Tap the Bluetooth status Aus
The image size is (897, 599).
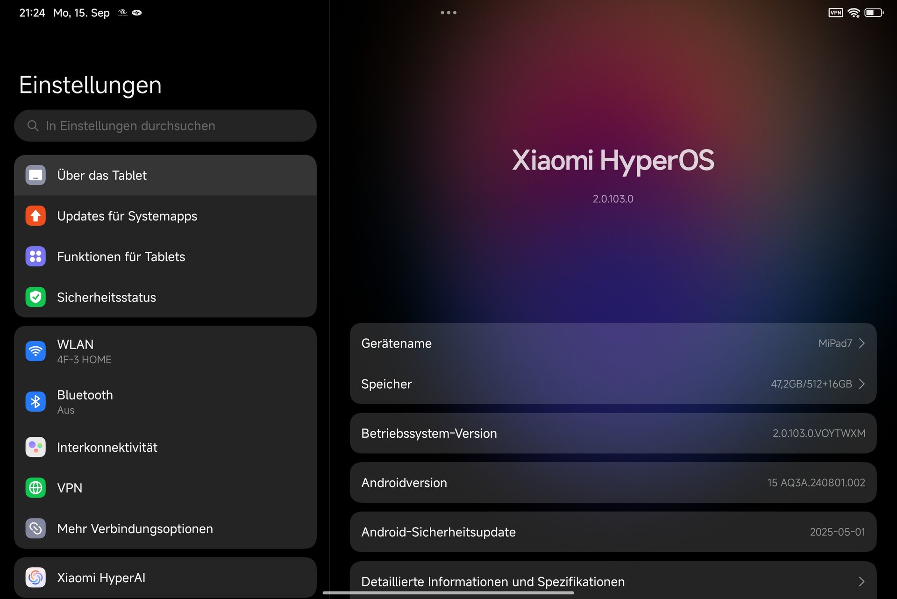pyautogui.click(x=66, y=410)
